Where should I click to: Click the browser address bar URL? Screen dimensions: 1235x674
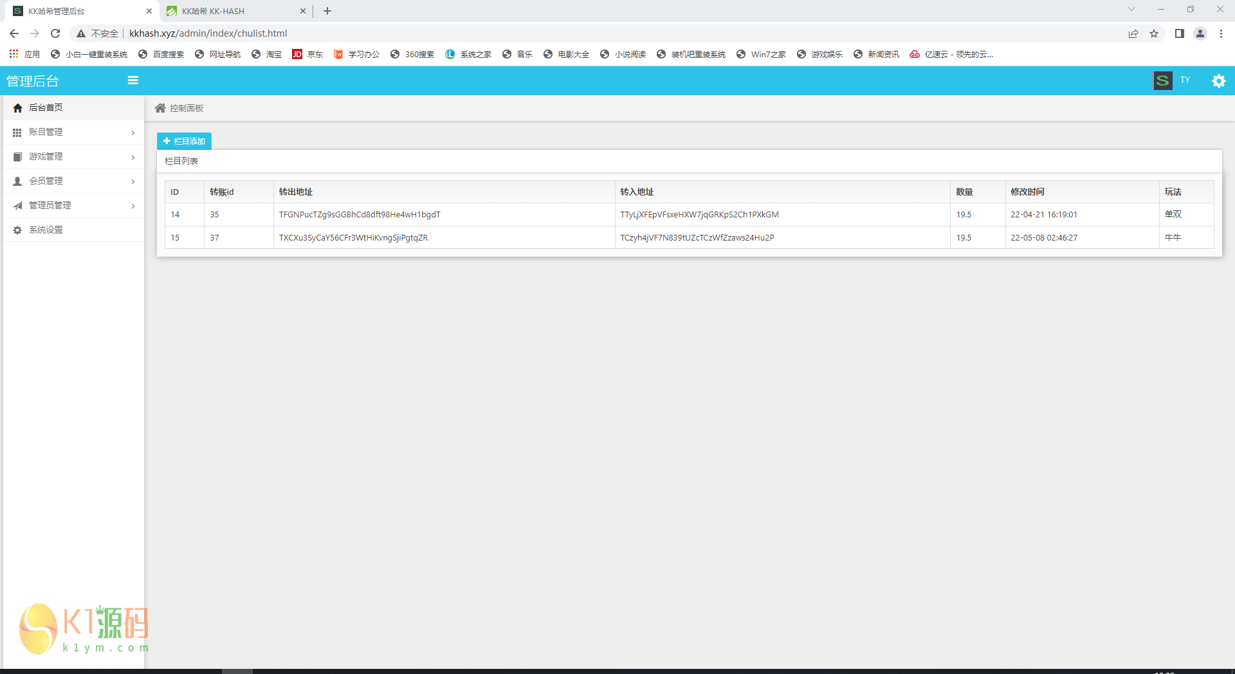(208, 33)
